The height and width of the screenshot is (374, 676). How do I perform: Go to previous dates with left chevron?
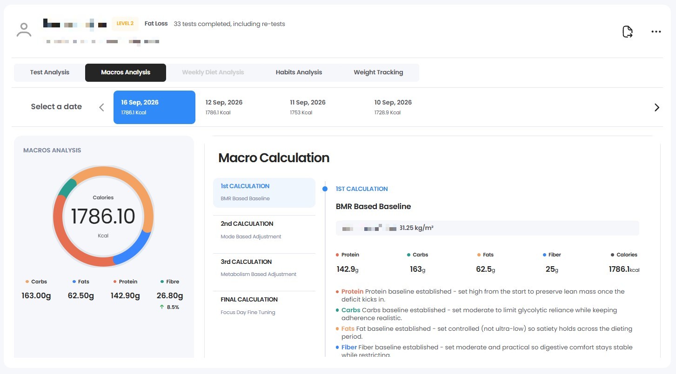click(x=101, y=107)
